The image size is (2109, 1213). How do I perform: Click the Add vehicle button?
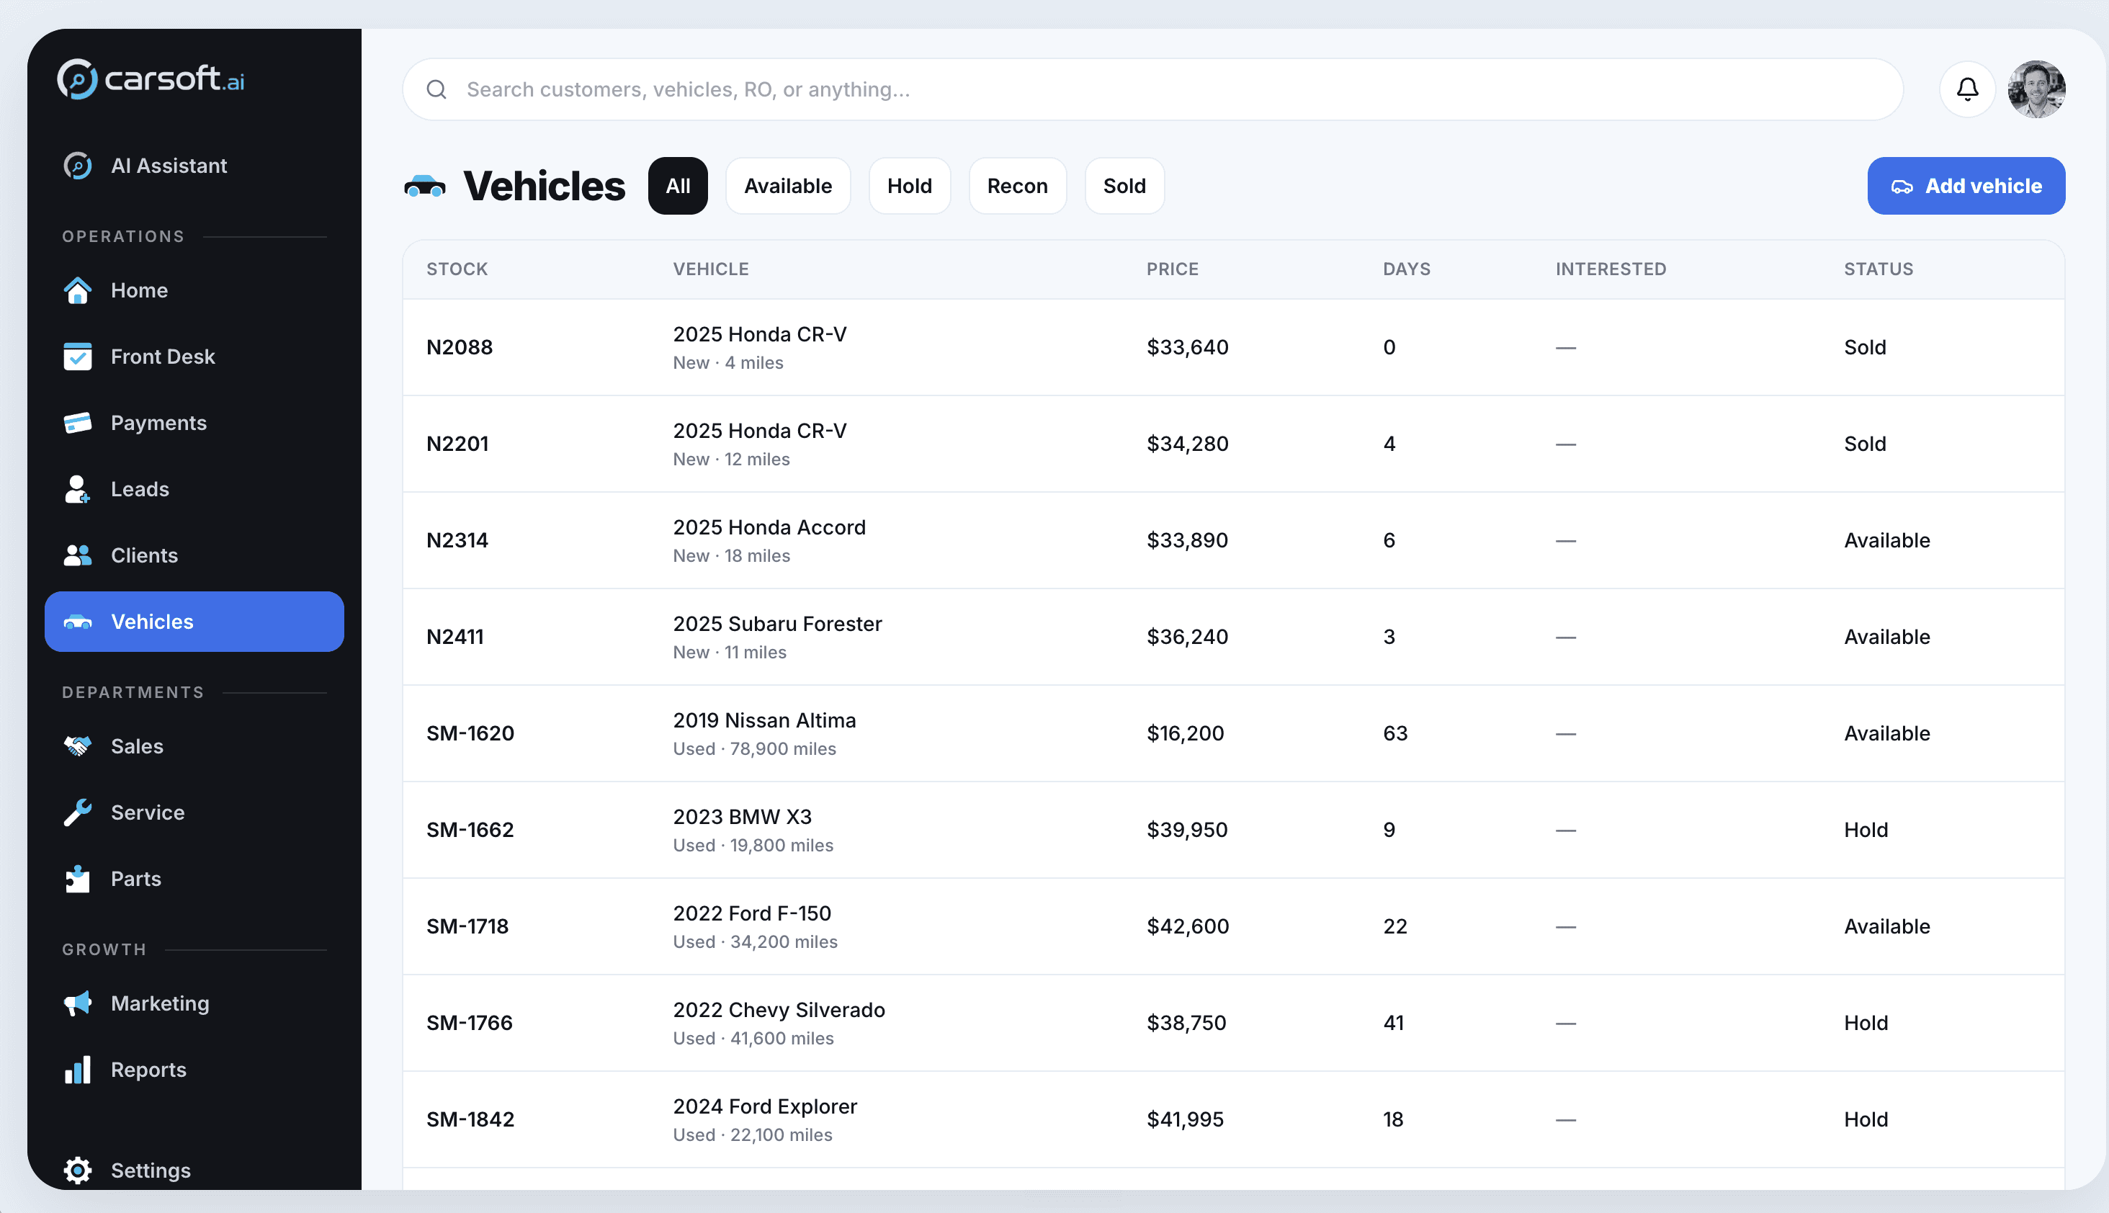coord(1966,186)
